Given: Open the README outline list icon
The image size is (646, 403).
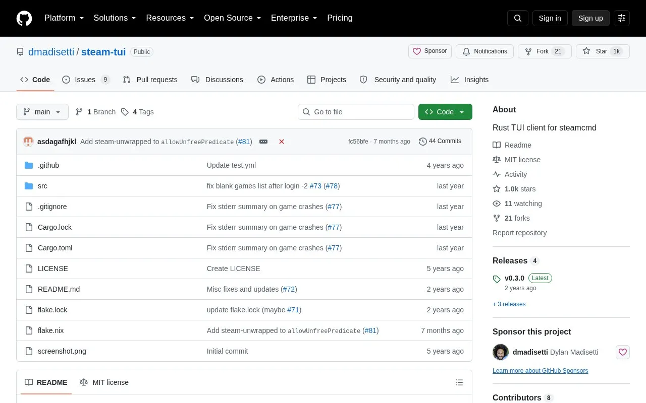Looking at the screenshot, I should (459, 382).
